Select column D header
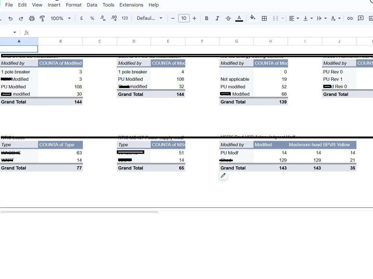Screen dimensions: 373x279 click(134, 41)
